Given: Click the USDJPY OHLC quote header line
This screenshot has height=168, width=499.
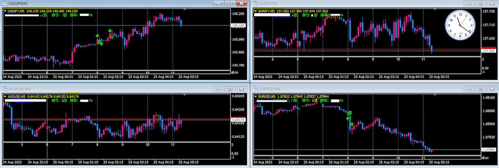Looking at the screenshot, I should [43, 11].
